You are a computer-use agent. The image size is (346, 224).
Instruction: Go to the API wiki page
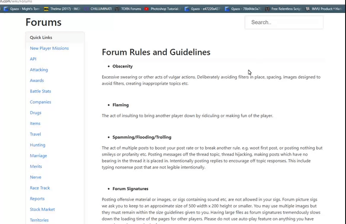[x=33, y=59]
